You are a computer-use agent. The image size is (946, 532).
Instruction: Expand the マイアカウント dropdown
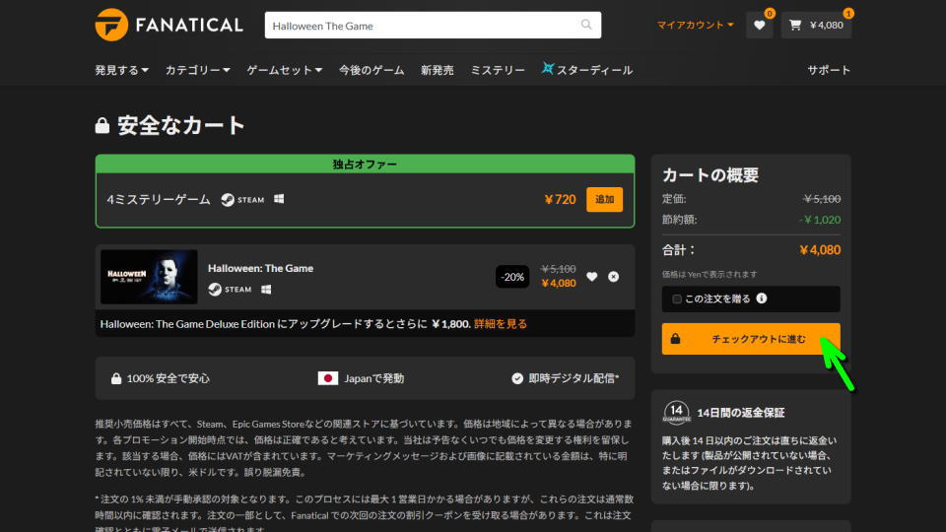(695, 25)
